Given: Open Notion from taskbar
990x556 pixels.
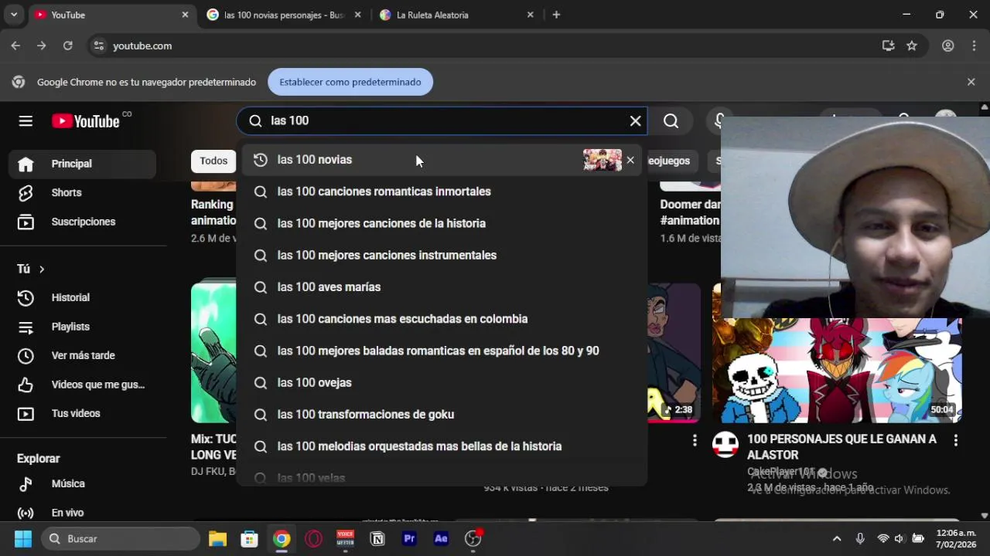Looking at the screenshot, I should (x=377, y=538).
